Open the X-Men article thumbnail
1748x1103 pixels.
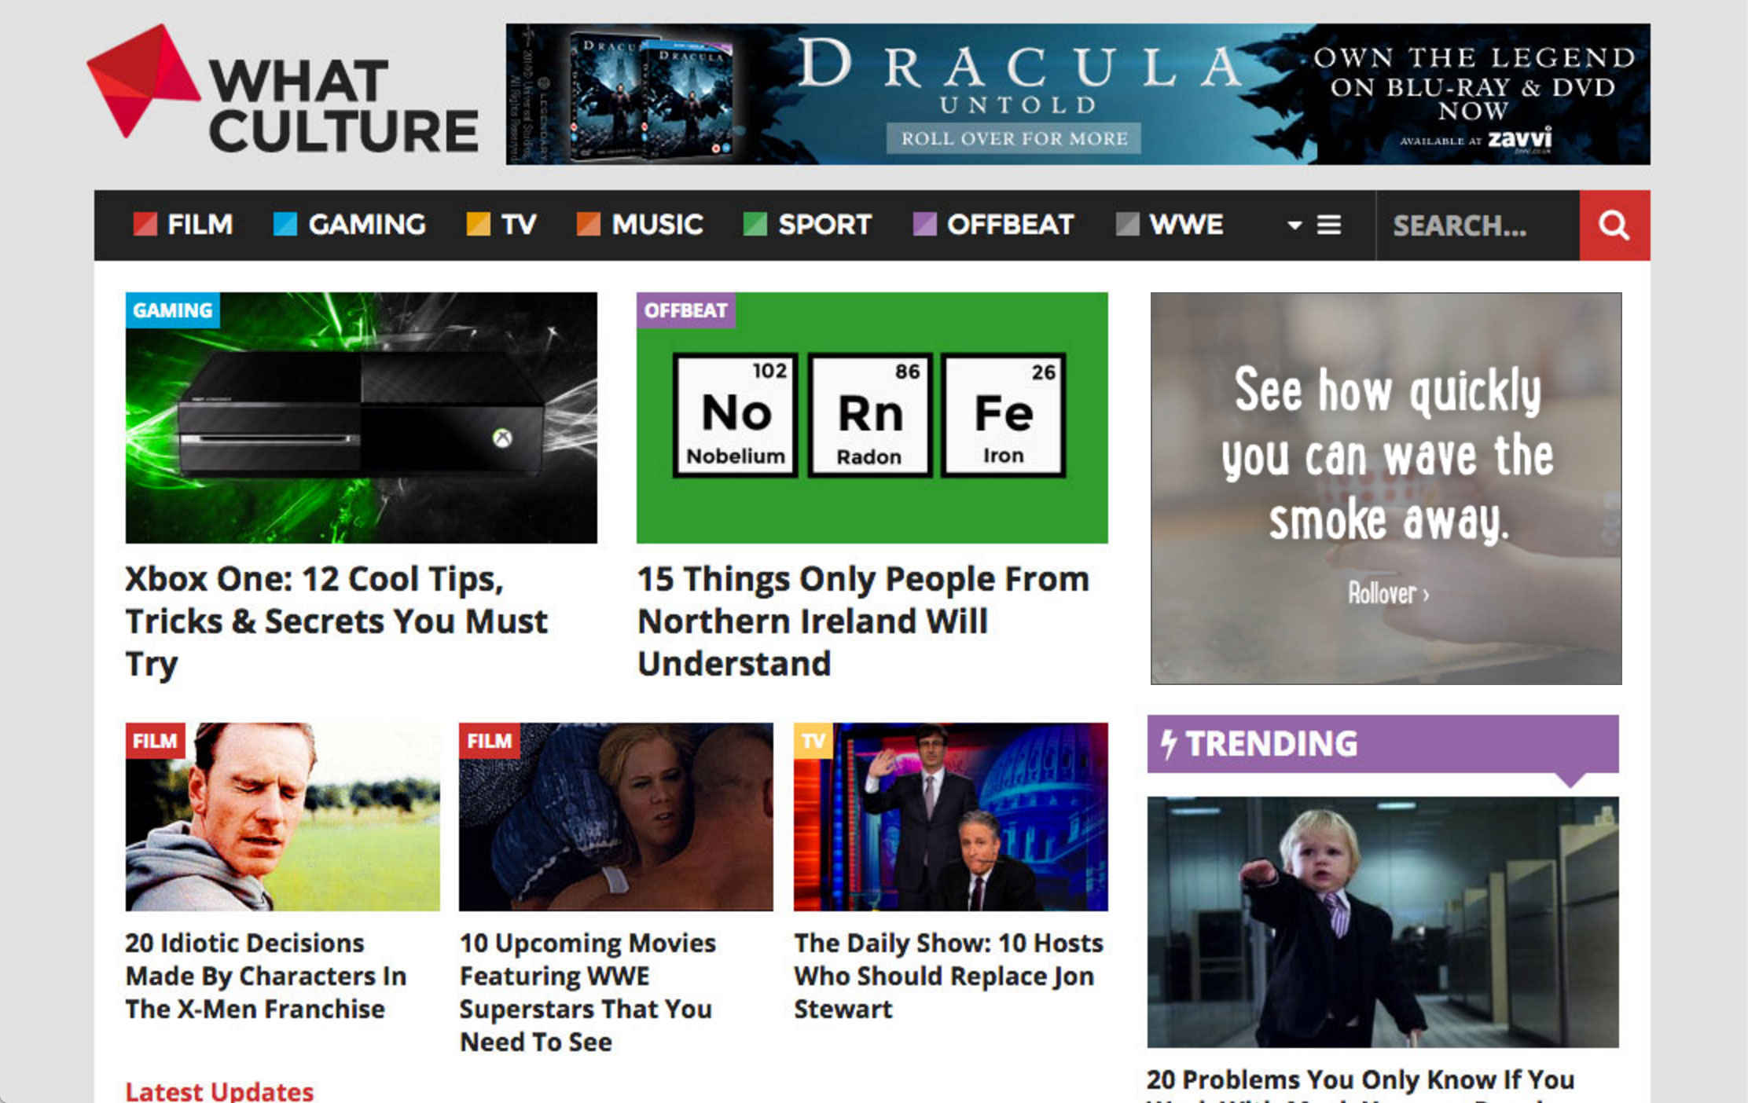[x=282, y=817]
